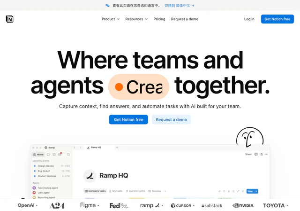Viewport: 300px width, 211px height.
Task: Click the sort icon in database toolbar
Action: (219, 191)
